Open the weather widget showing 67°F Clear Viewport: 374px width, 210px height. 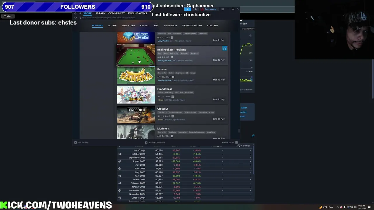[326, 207]
